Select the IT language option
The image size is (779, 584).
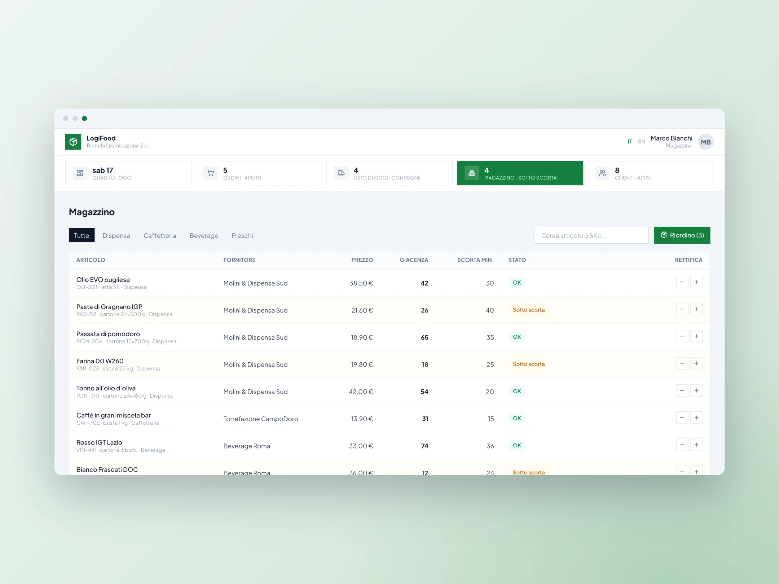point(630,142)
